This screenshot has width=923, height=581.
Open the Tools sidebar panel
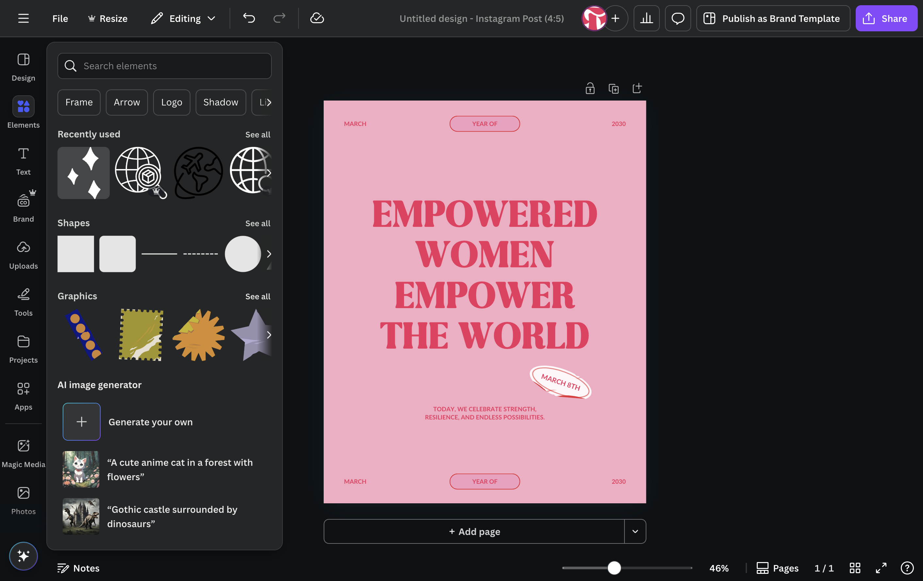click(24, 302)
